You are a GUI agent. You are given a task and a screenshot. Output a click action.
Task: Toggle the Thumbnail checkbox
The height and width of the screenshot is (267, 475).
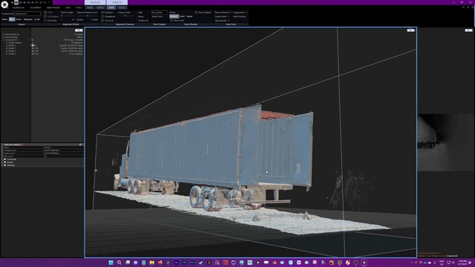click(102, 16)
